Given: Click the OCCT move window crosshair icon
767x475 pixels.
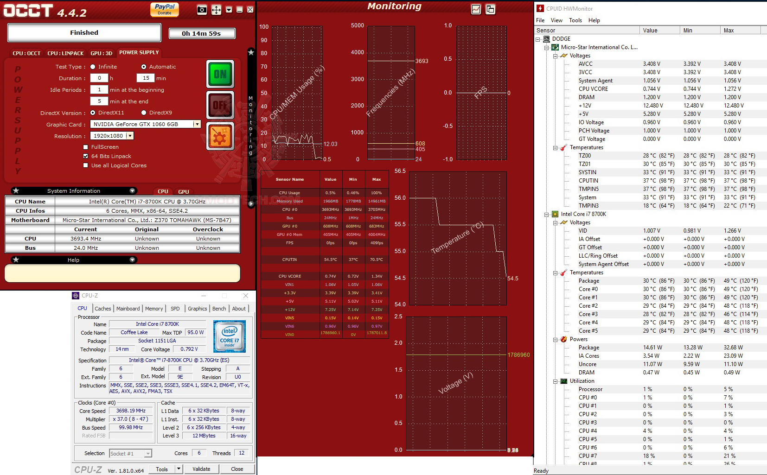Looking at the screenshot, I should (216, 10).
